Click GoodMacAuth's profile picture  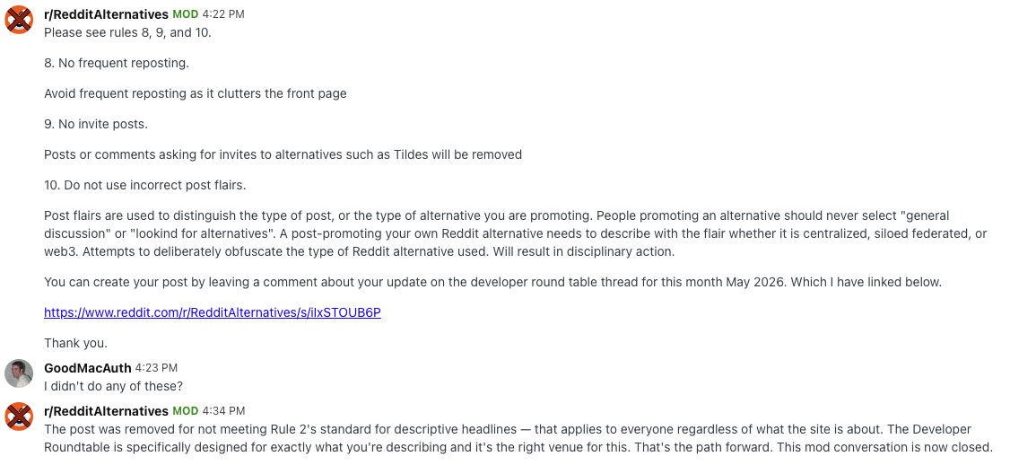pyautogui.click(x=19, y=373)
